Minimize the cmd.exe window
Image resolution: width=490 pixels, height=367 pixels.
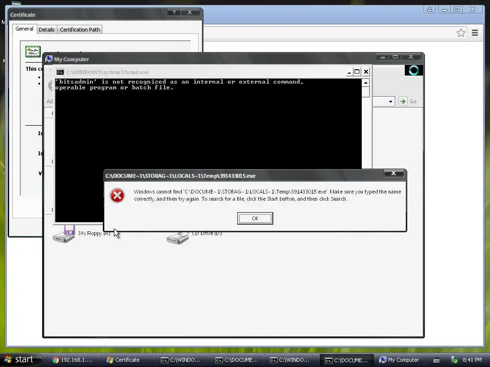[349, 72]
